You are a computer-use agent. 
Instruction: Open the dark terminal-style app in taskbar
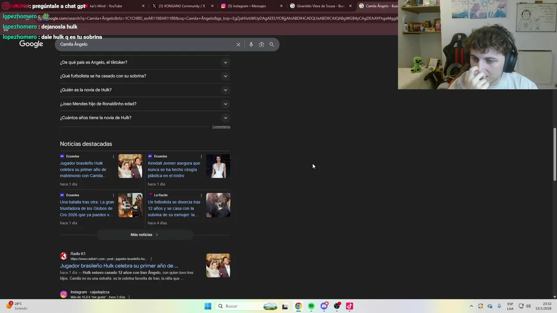coord(285,306)
